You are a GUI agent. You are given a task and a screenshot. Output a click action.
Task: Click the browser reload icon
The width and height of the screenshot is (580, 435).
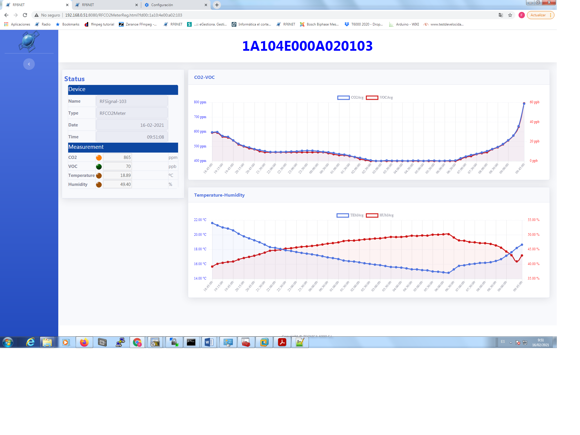[x=25, y=15]
